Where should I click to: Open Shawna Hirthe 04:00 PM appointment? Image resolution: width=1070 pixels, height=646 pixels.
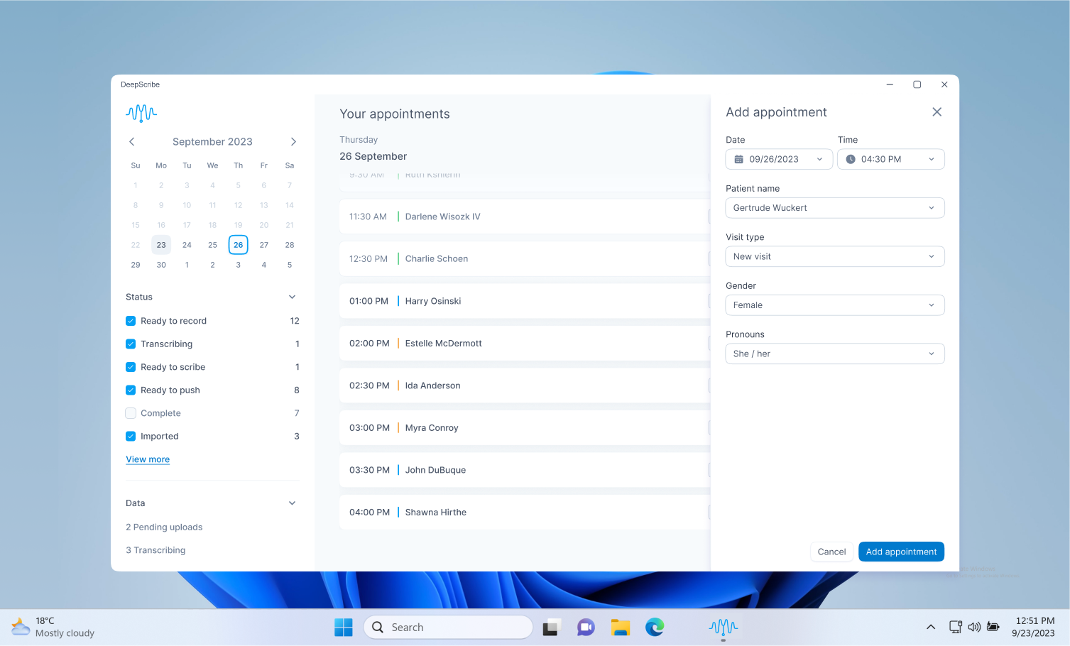coord(525,512)
